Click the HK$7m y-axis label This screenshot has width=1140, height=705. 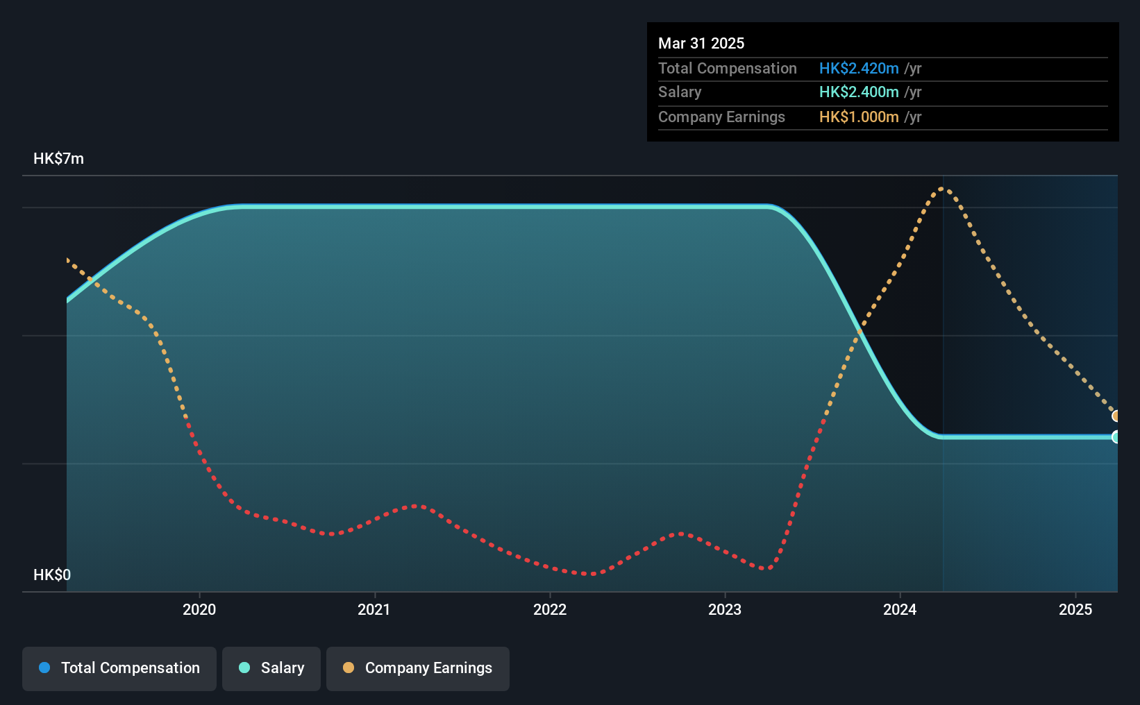point(59,158)
